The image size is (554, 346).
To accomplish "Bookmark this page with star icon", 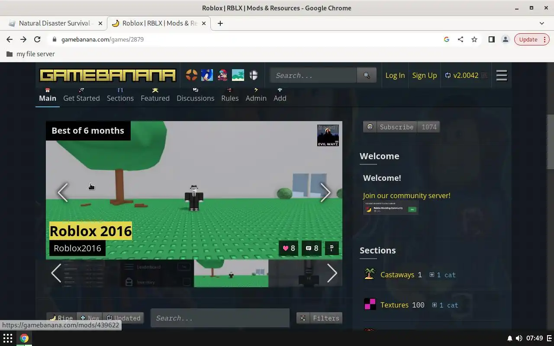I will click(x=474, y=39).
